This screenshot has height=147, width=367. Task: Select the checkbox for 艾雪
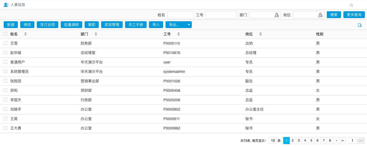[x=5, y=43]
